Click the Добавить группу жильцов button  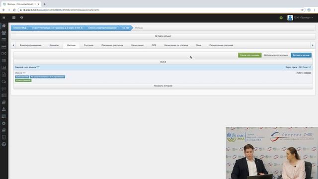pyautogui.click(x=276, y=55)
